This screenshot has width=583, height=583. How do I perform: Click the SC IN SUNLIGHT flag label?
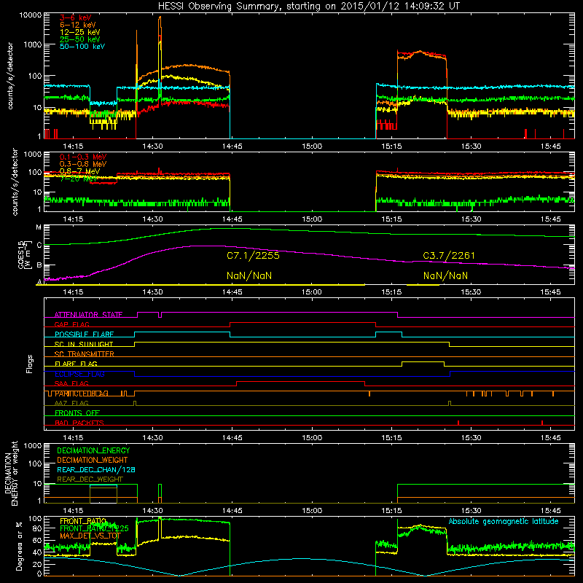pos(83,344)
